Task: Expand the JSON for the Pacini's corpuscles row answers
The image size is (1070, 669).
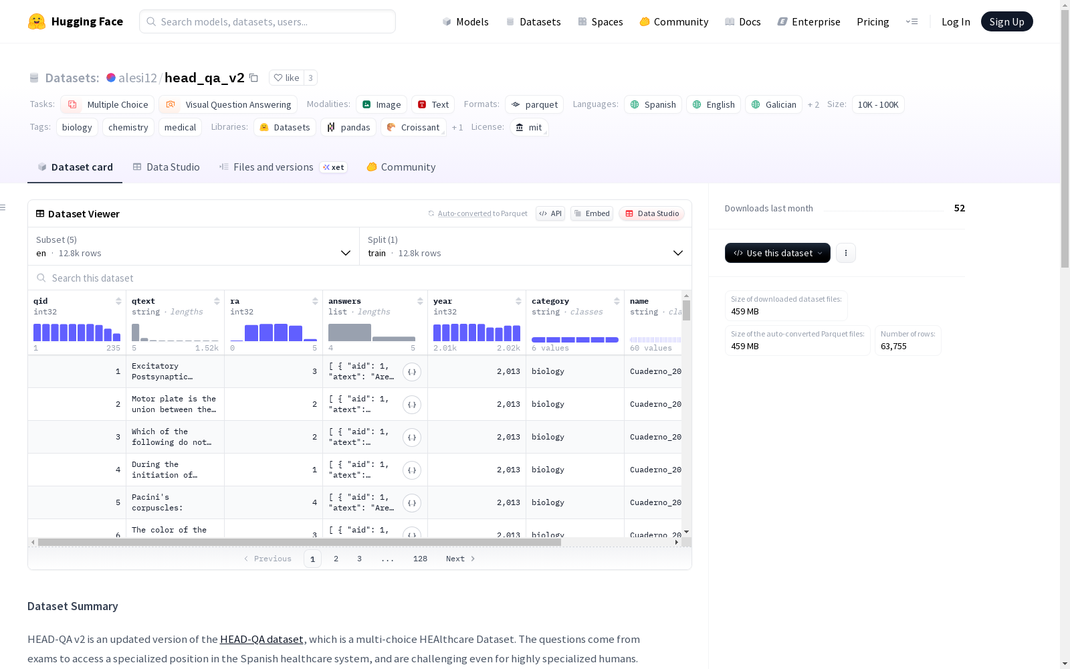Action: pos(412,503)
